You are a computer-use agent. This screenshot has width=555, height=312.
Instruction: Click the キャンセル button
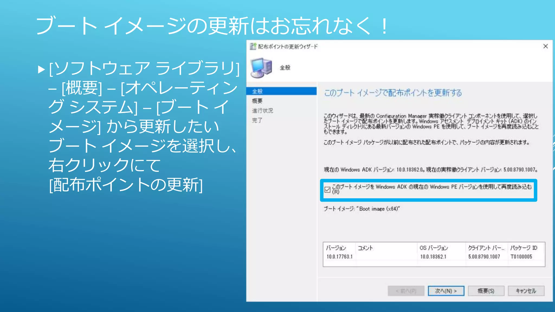click(526, 291)
